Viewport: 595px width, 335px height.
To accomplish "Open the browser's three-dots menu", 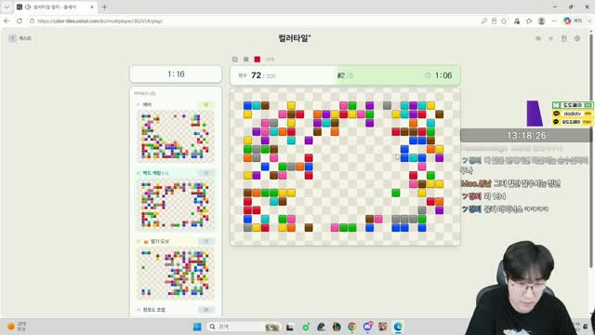I will 554,20.
